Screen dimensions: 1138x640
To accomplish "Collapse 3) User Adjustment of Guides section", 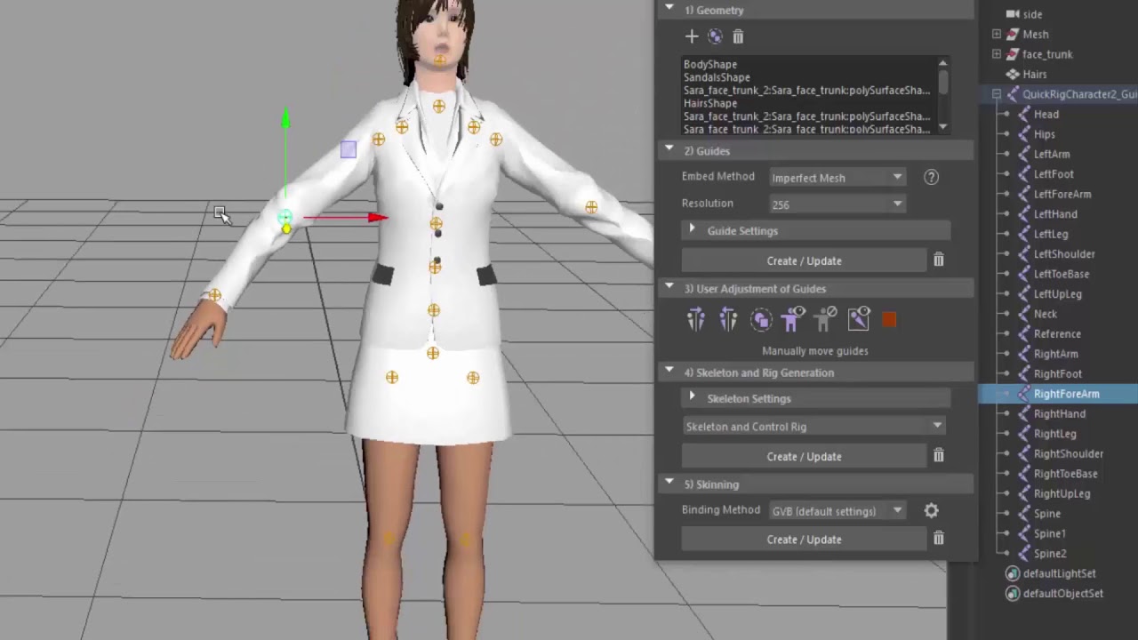I will coord(669,288).
